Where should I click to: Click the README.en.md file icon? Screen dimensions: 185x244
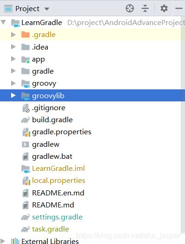26,193
